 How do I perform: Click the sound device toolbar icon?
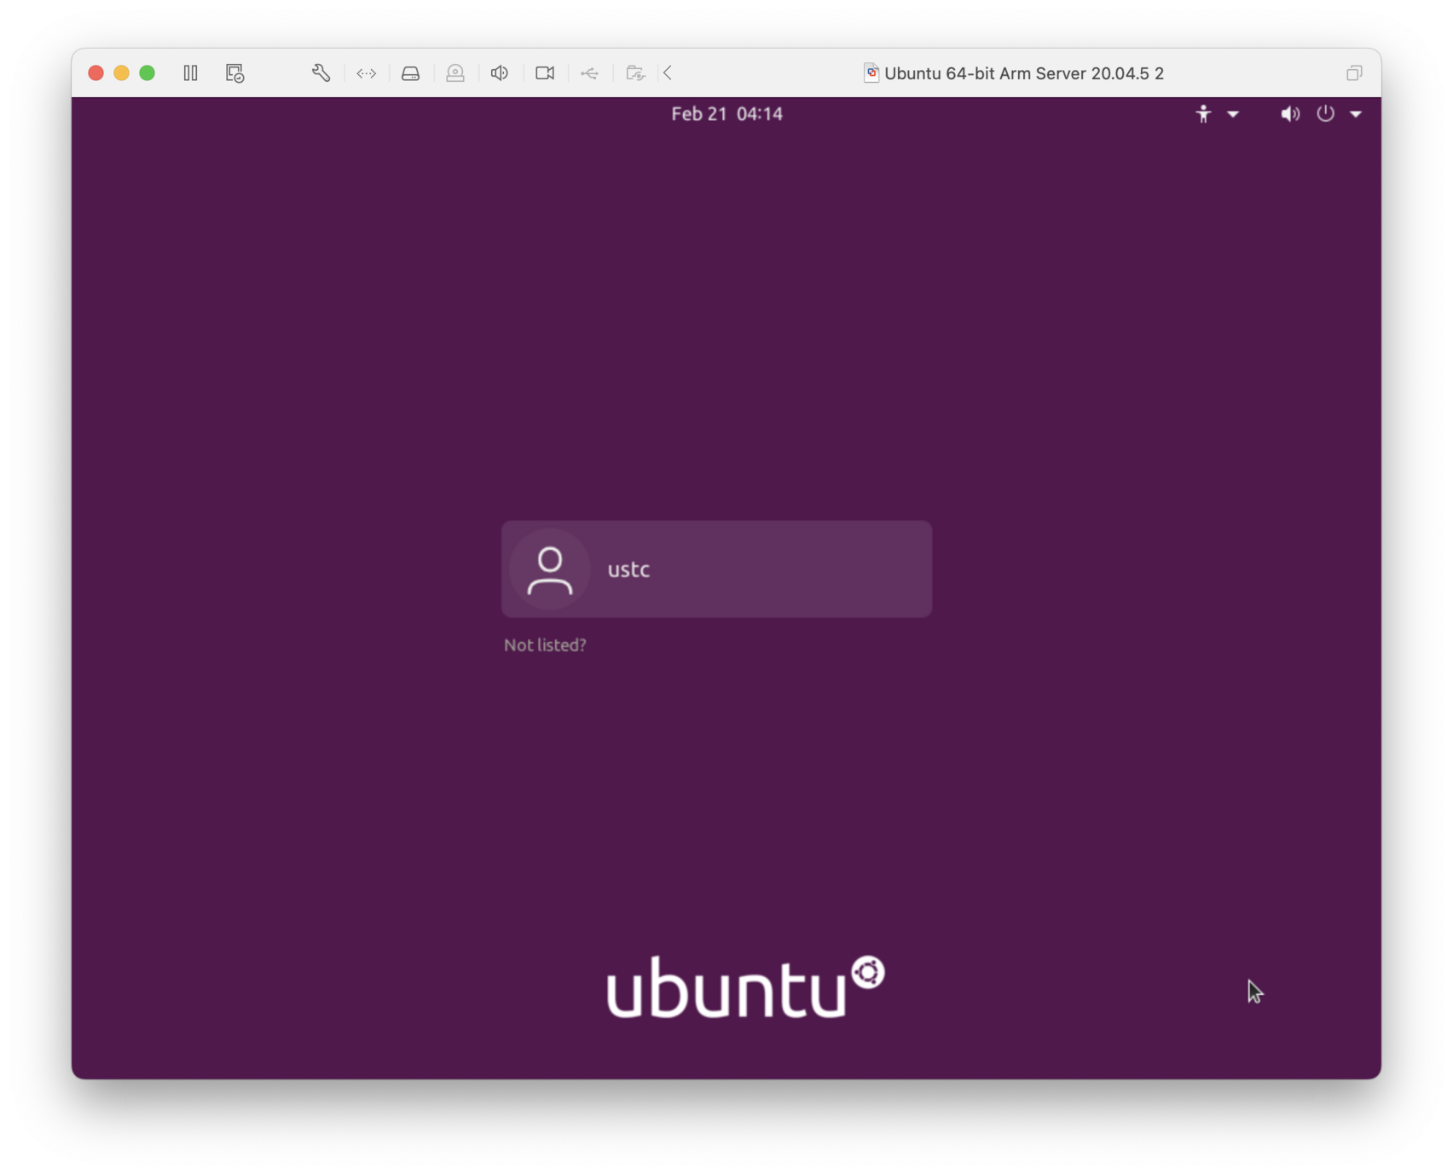pyautogui.click(x=499, y=73)
